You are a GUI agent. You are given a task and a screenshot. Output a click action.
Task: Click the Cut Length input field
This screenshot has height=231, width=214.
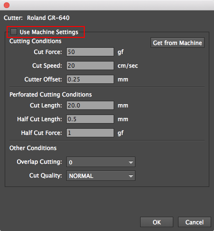tap(90, 105)
